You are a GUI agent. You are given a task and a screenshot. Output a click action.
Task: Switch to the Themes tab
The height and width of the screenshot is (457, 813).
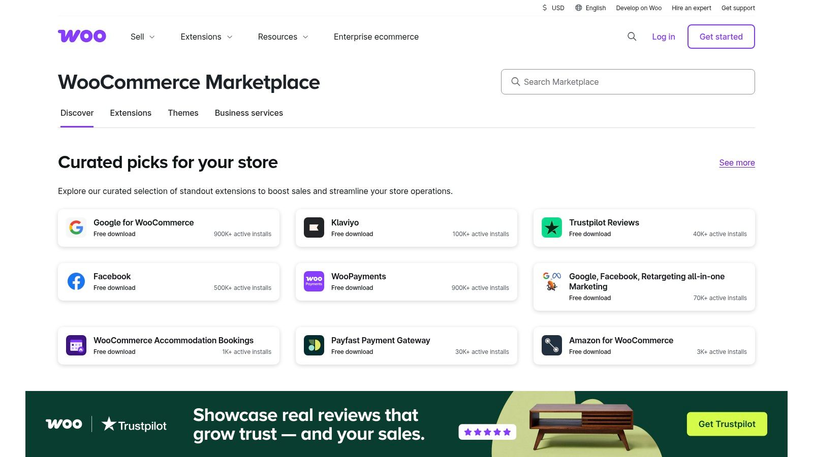[183, 113]
